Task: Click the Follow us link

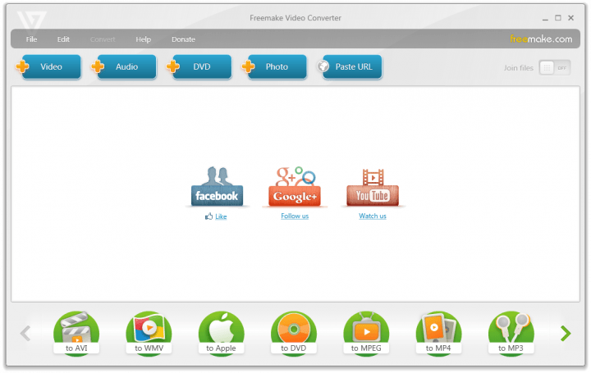Action: (295, 216)
